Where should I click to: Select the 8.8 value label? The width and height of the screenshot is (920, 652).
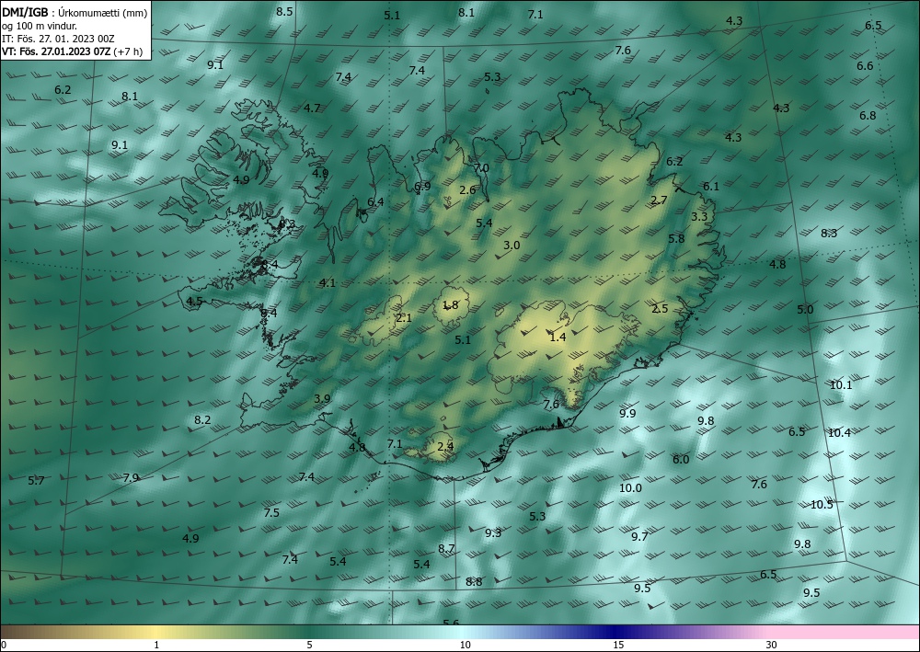point(474,581)
